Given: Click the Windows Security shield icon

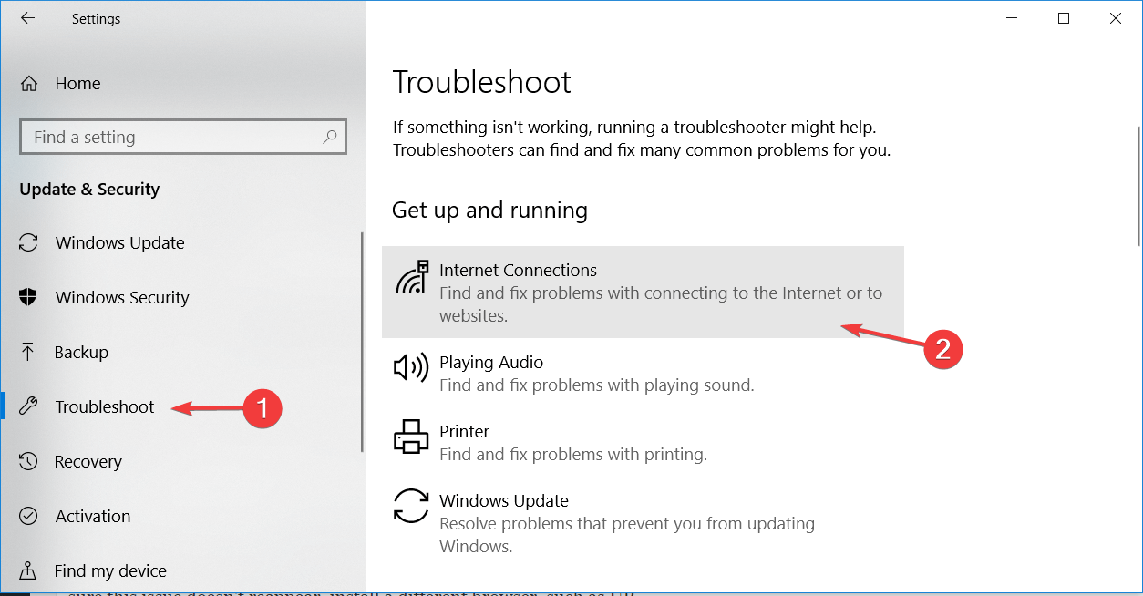Looking at the screenshot, I should coord(28,298).
